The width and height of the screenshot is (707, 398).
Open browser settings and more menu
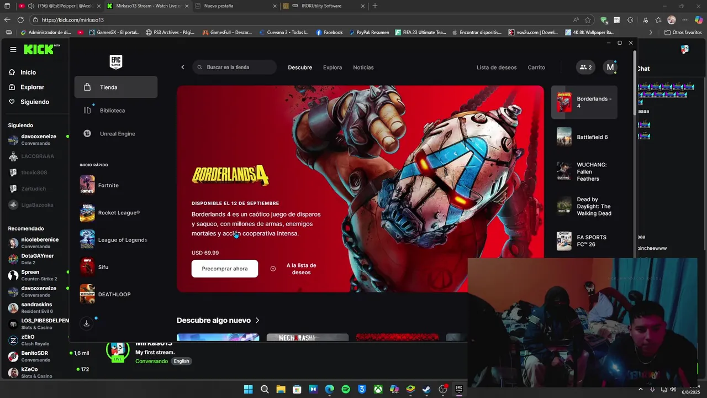pyautogui.click(x=685, y=20)
